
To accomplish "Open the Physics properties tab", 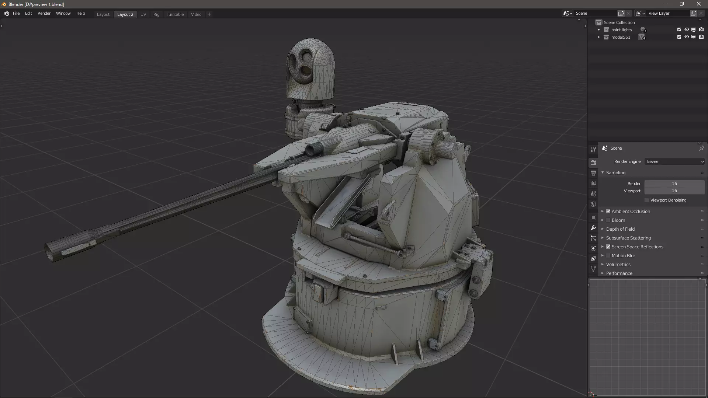I will point(593,248).
